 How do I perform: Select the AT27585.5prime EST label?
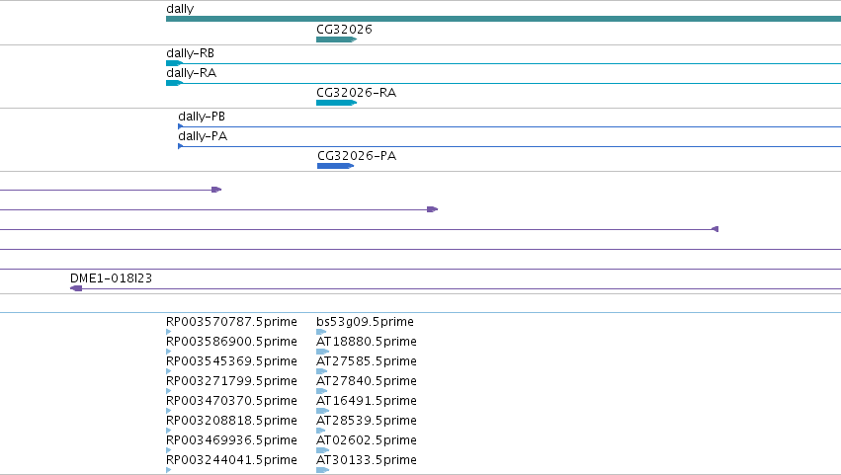367,361
